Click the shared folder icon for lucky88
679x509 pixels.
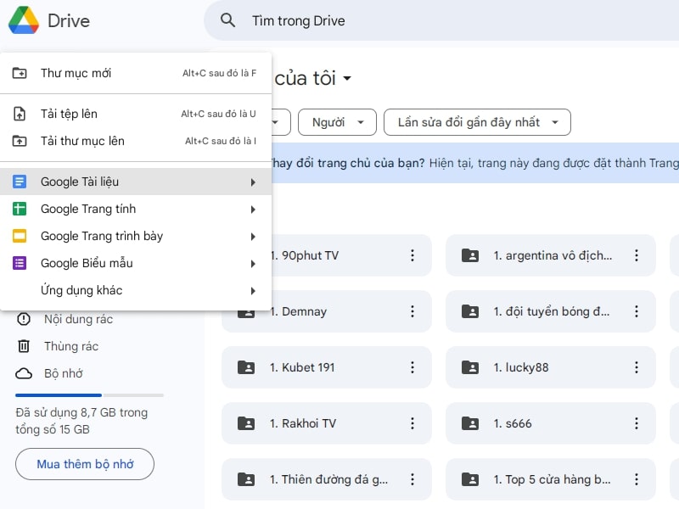click(472, 367)
